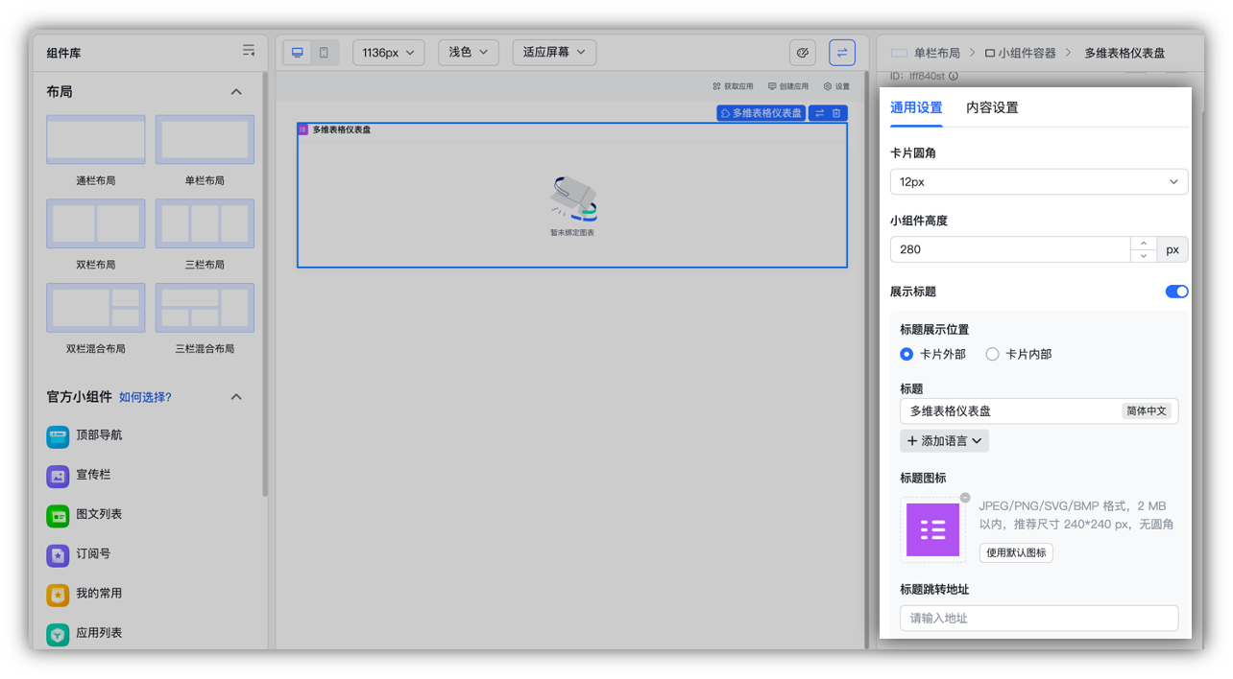Screen dimensions: 1233x679
Task: Select the 双栏混合布局 layout thumbnail
Action: [x=96, y=308]
